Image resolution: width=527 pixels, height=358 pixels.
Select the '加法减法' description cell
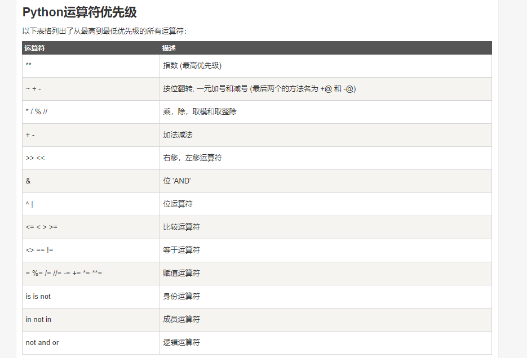tap(326, 135)
